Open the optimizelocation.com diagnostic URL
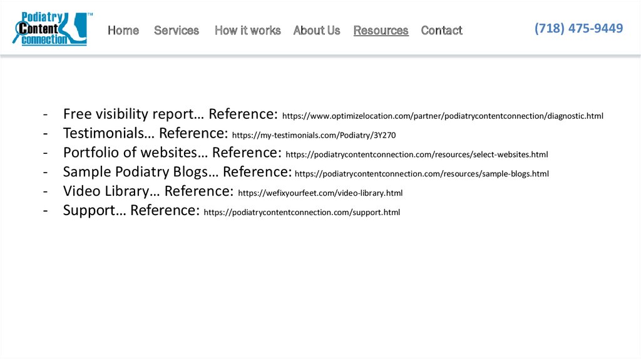Screen dimensions: 641x359 coord(443,116)
